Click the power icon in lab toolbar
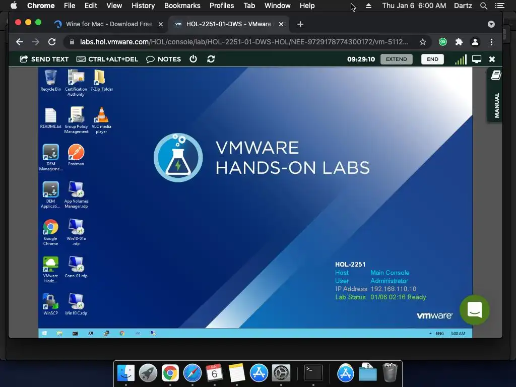 point(193,59)
